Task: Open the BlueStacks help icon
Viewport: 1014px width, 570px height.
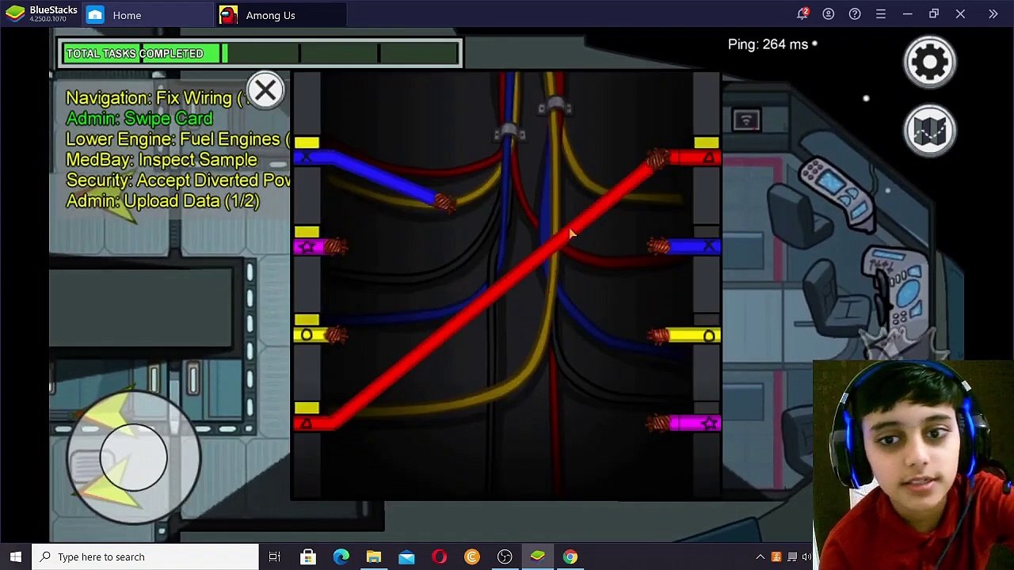Action: 855,14
